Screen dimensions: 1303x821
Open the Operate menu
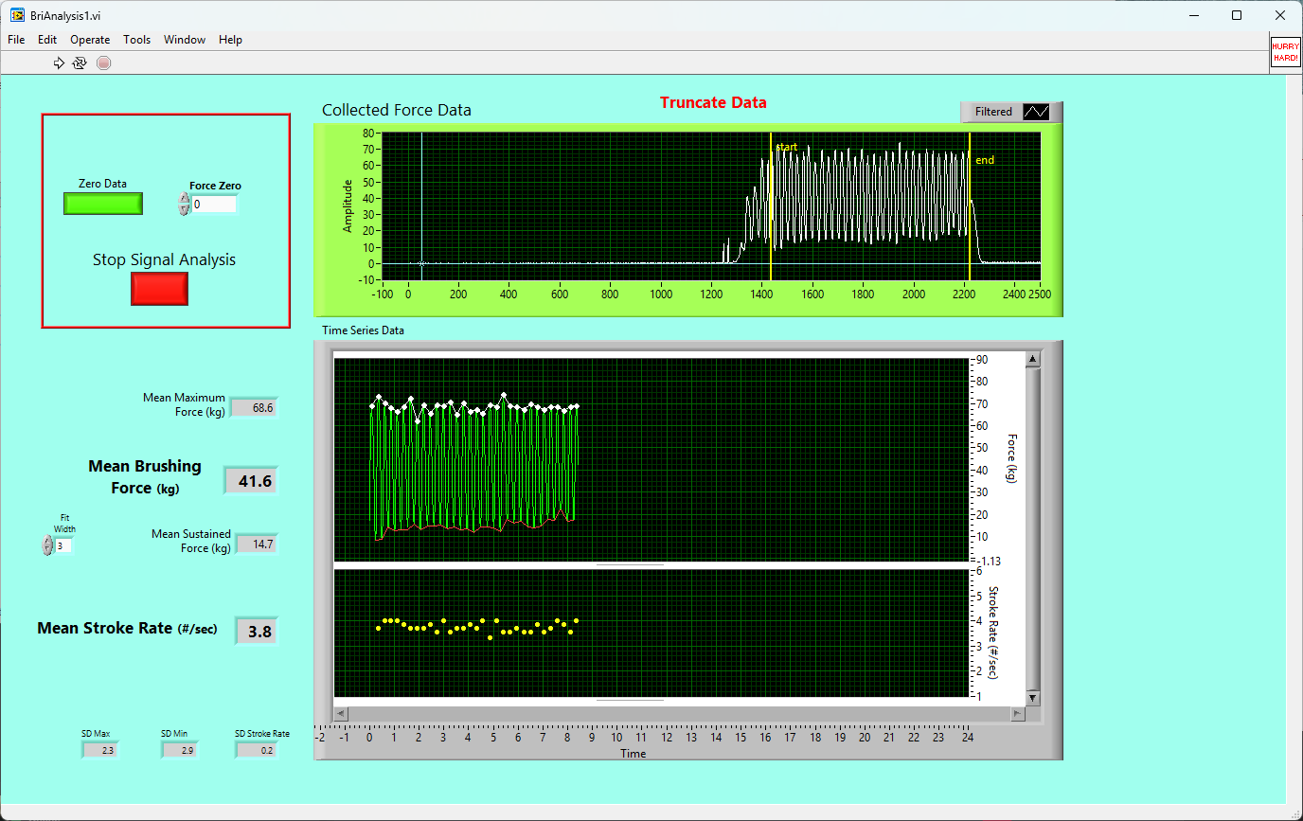tap(90, 40)
